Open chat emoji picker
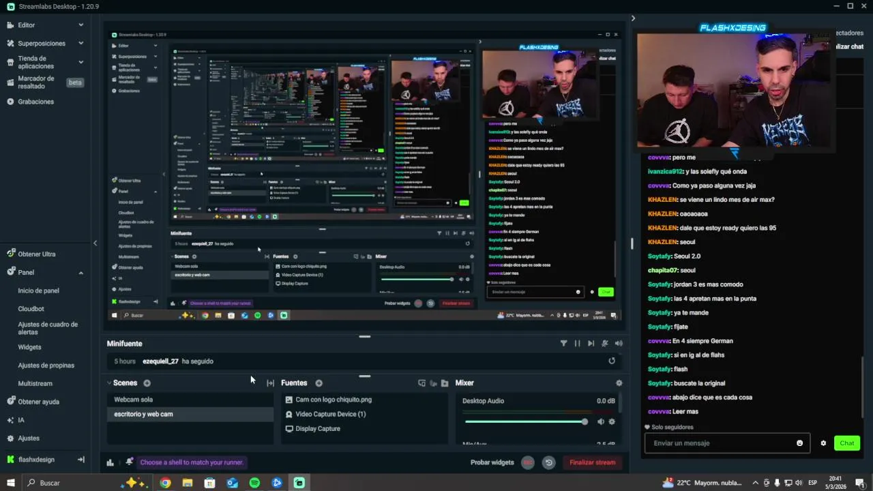 pos(800,443)
